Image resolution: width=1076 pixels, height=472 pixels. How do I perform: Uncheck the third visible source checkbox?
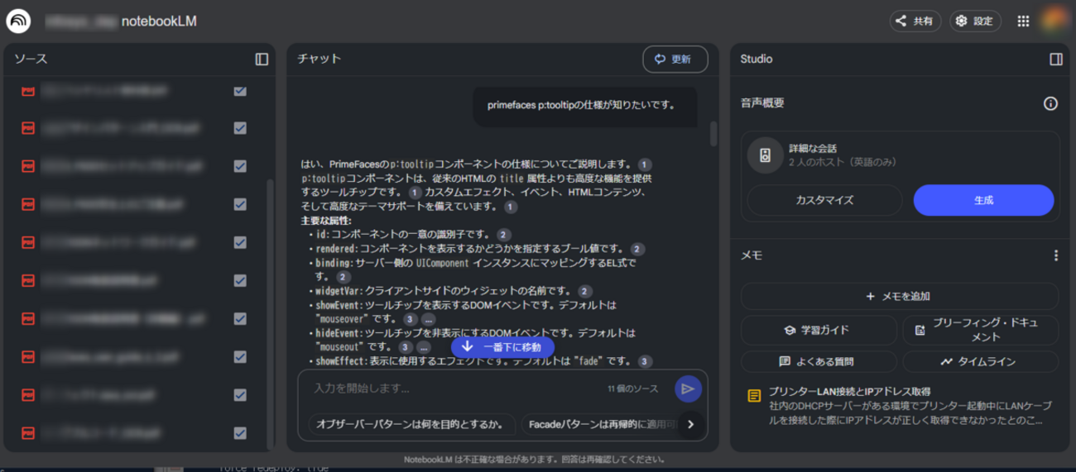point(240,166)
